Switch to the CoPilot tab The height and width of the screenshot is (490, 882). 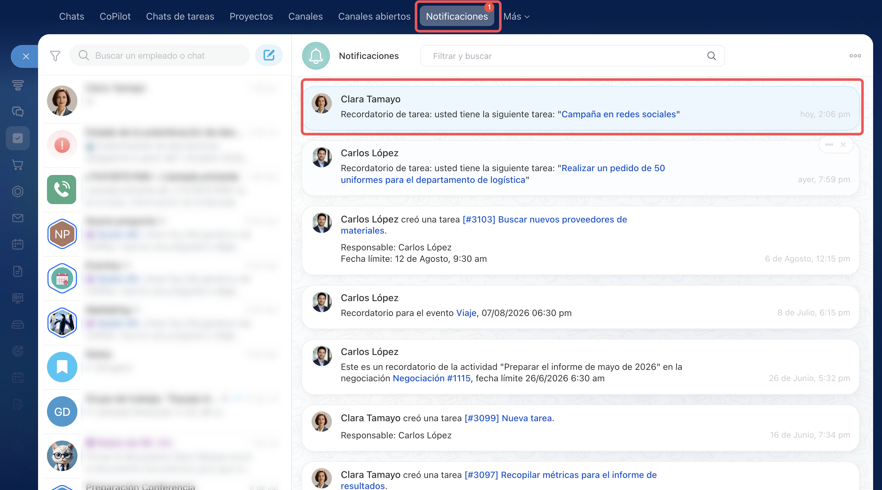click(x=115, y=16)
